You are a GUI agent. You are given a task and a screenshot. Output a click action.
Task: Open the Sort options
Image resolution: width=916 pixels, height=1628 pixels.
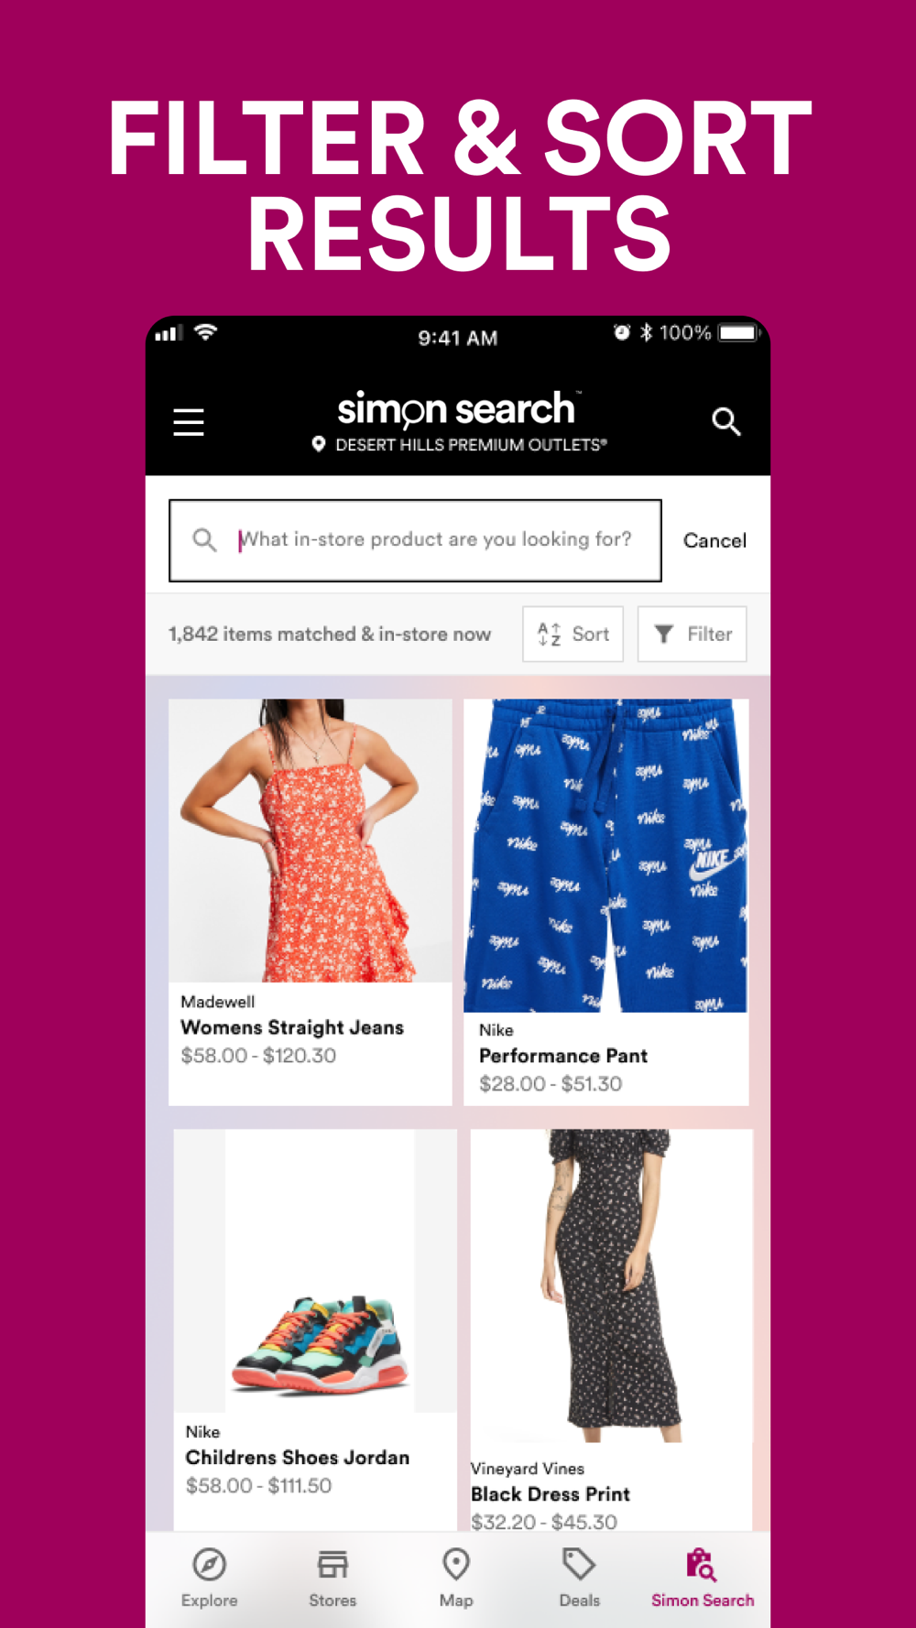click(x=572, y=634)
